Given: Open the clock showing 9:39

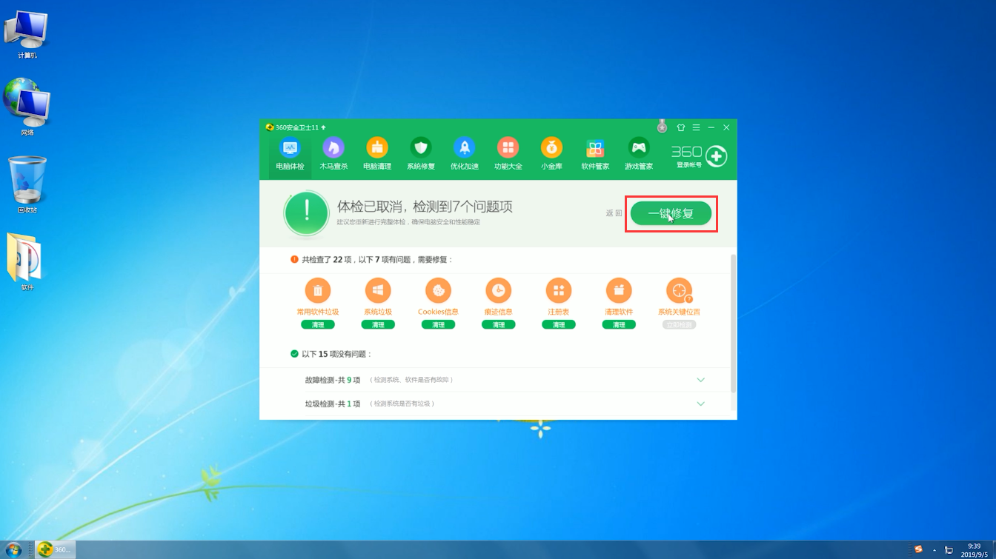Looking at the screenshot, I should tap(974, 549).
